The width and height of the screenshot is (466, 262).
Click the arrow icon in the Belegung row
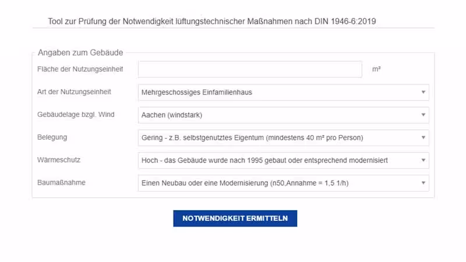[x=423, y=138]
